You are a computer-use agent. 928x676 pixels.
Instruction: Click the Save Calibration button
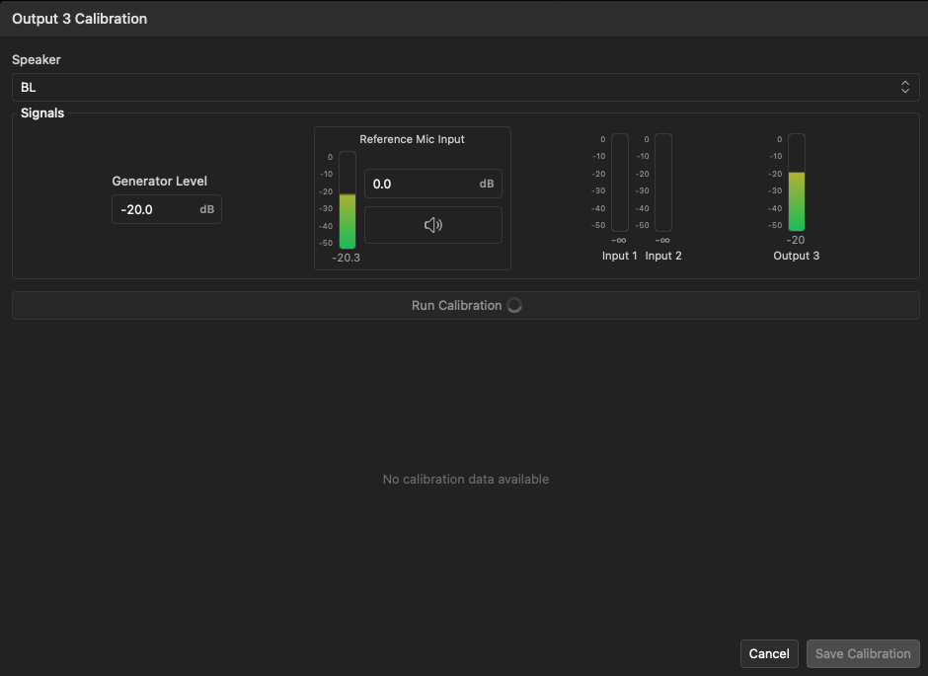point(863,653)
